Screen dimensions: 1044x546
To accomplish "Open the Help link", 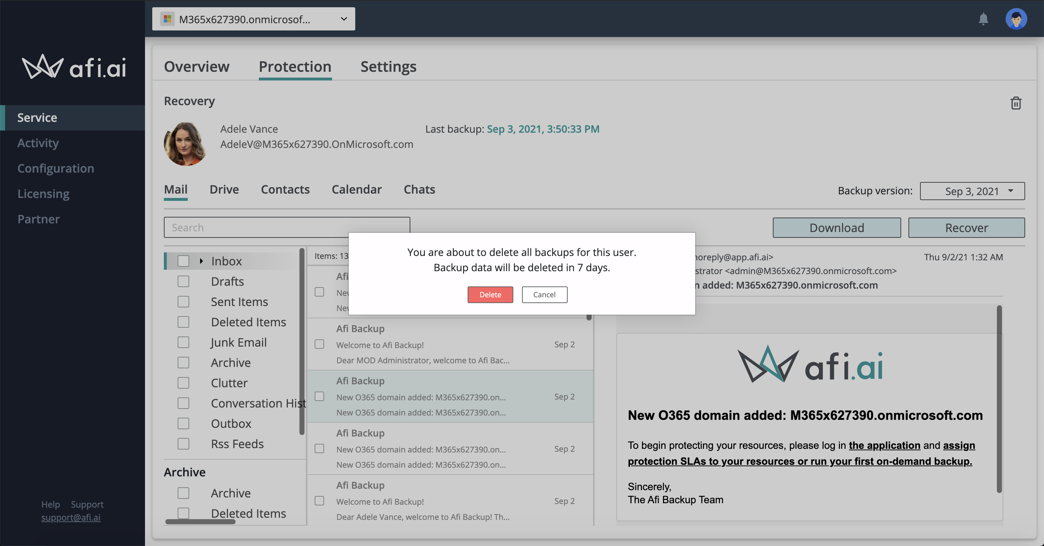I will [50, 504].
